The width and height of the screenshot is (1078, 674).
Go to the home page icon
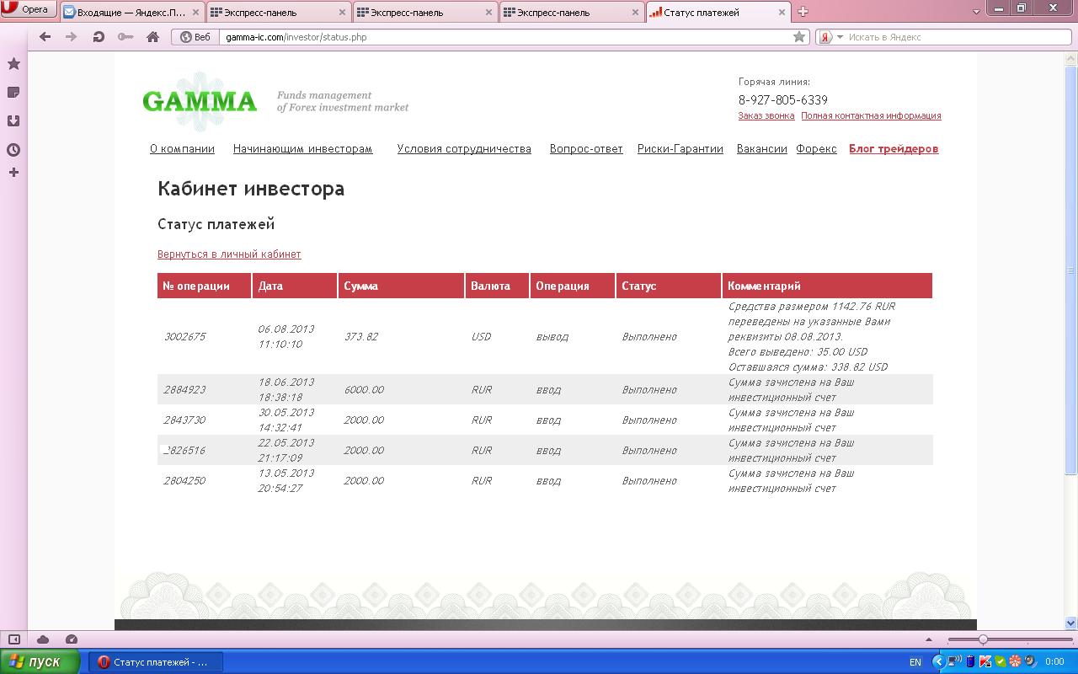[152, 37]
